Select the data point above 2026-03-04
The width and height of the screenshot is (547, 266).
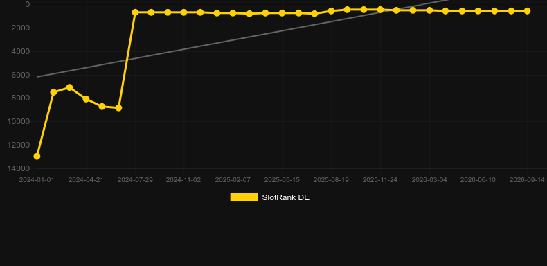point(429,10)
